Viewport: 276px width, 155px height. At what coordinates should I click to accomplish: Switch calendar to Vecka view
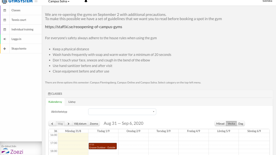coord(231,124)
